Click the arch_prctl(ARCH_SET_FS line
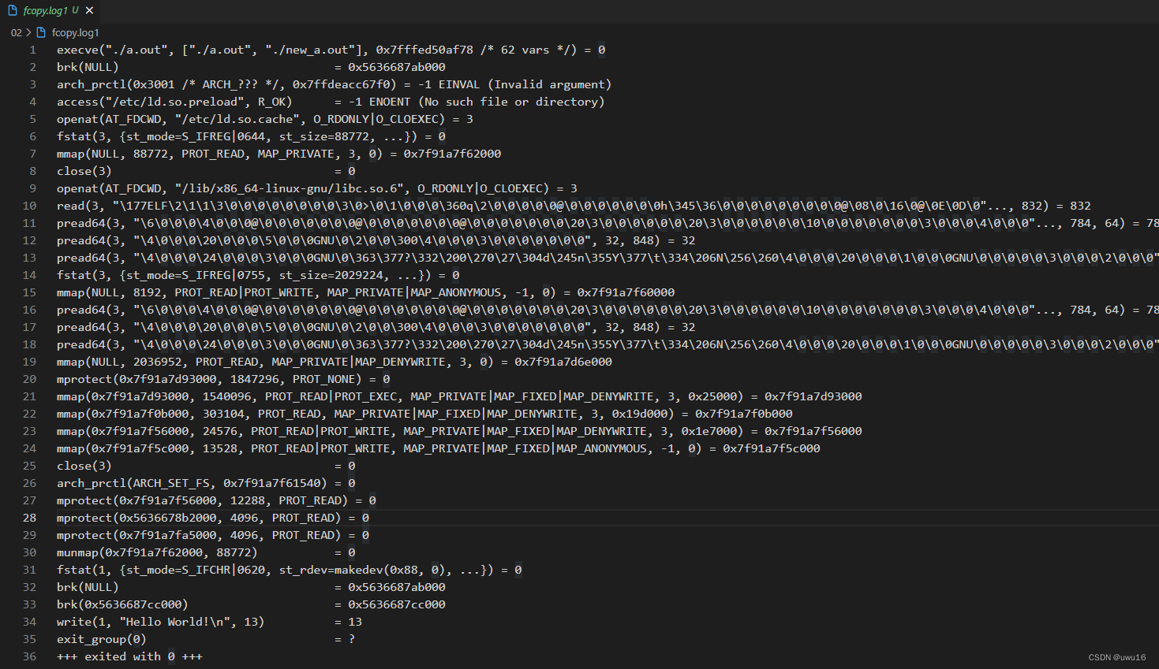 (x=206, y=483)
